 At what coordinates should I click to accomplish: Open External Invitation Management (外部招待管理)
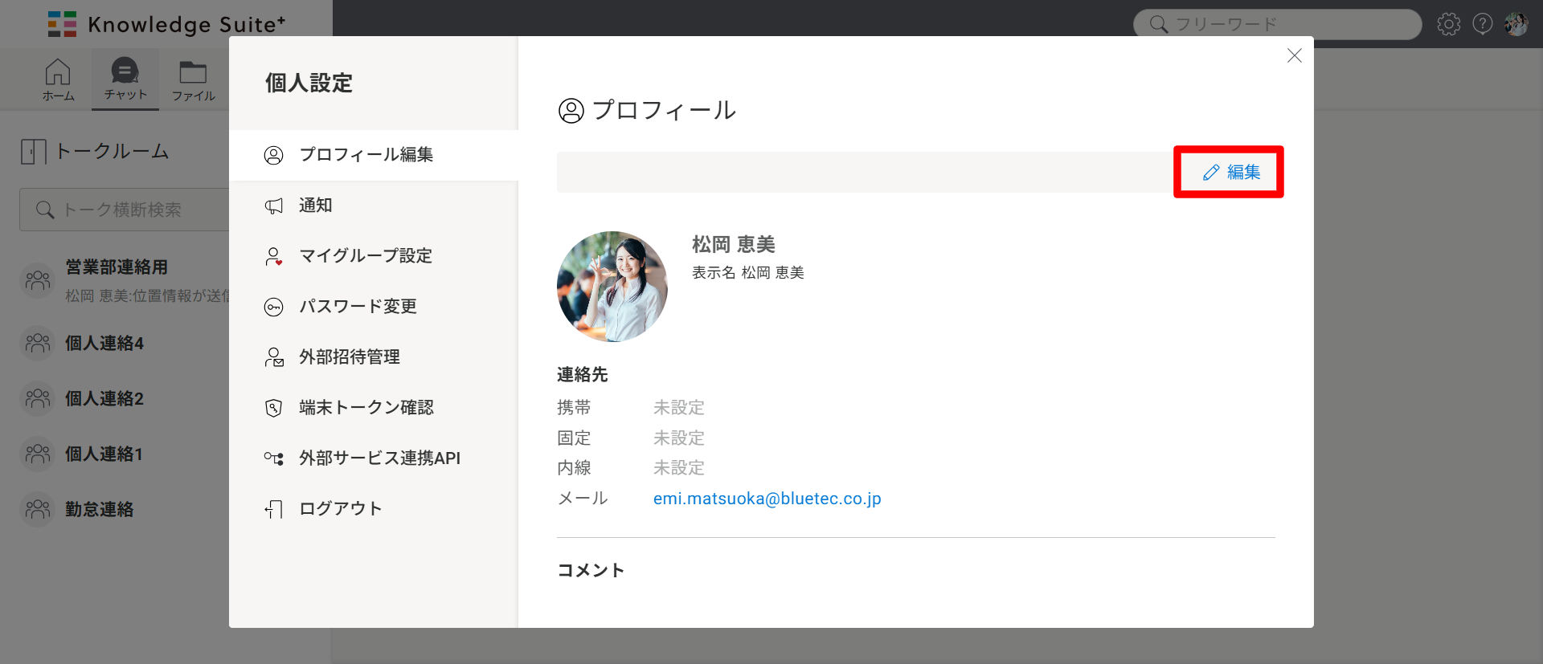349,357
